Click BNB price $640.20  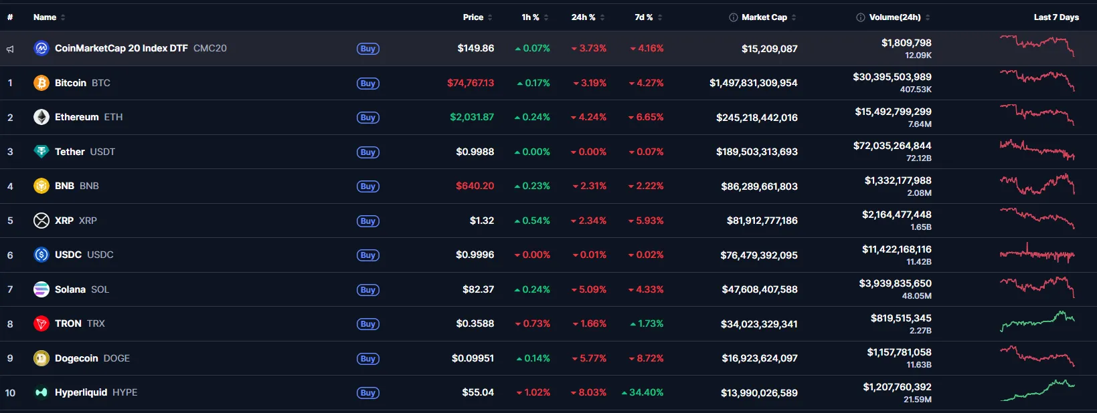pos(475,186)
